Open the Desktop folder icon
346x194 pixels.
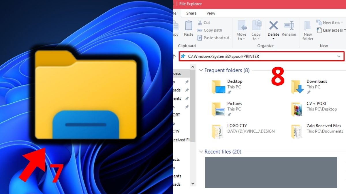[218, 87]
